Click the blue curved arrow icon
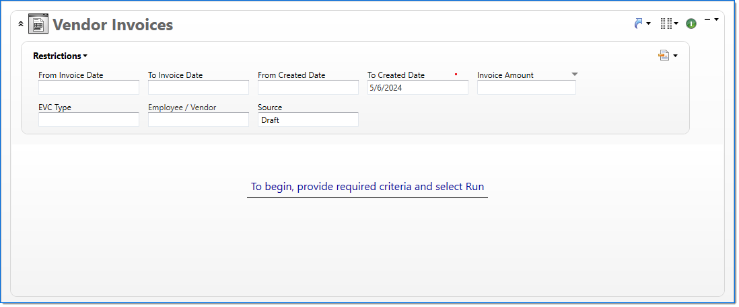Screen dimensions: 739x307 (x=638, y=24)
